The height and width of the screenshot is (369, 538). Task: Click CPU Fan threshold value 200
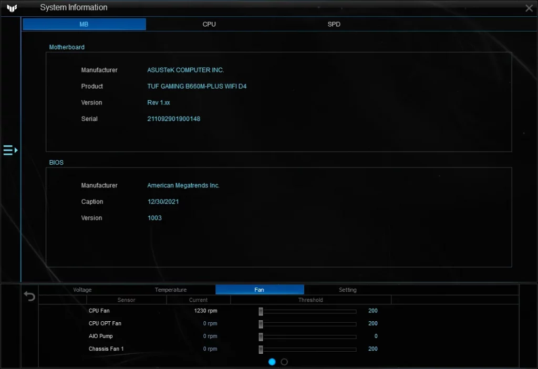pyautogui.click(x=373, y=311)
